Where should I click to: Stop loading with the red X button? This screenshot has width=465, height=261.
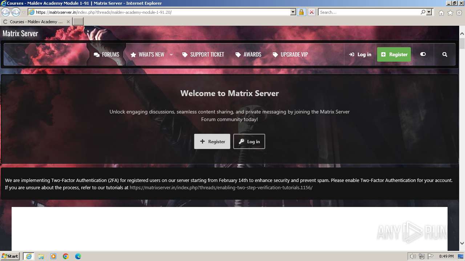[311, 12]
